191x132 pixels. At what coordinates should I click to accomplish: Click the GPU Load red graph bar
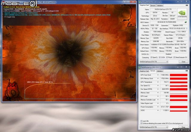coord(178,96)
